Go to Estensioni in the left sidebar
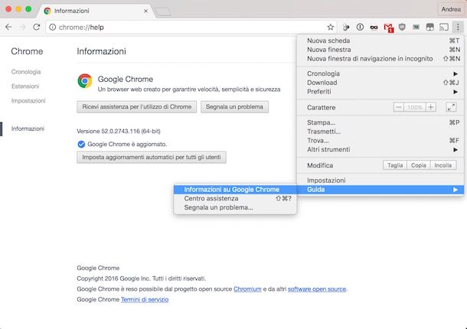 (x=25, y=86)
